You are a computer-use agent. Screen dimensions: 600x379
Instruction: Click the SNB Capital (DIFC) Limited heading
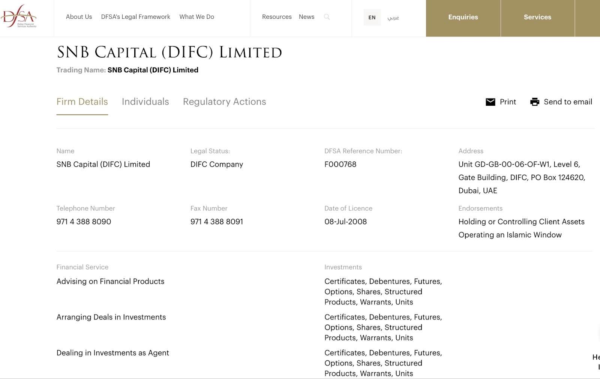pos(169,52)
